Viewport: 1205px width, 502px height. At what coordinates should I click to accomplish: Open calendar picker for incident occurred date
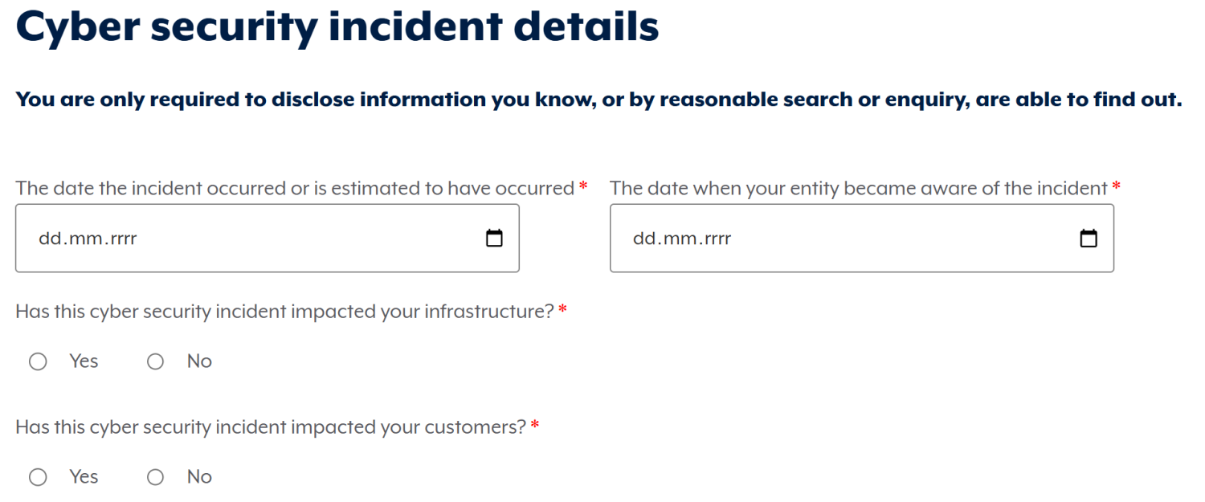[x=495, y=239]
